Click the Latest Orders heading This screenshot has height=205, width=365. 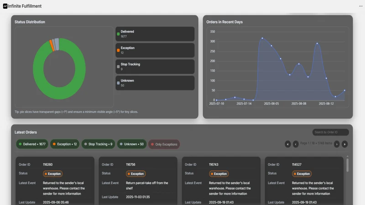point(26,132)
